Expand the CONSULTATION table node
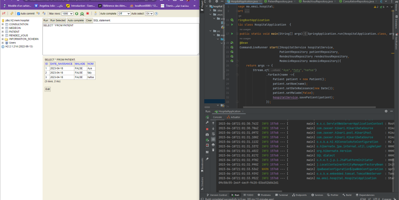Image resolution: width=399 pixels, height=200 pixels. click(3, 24)
